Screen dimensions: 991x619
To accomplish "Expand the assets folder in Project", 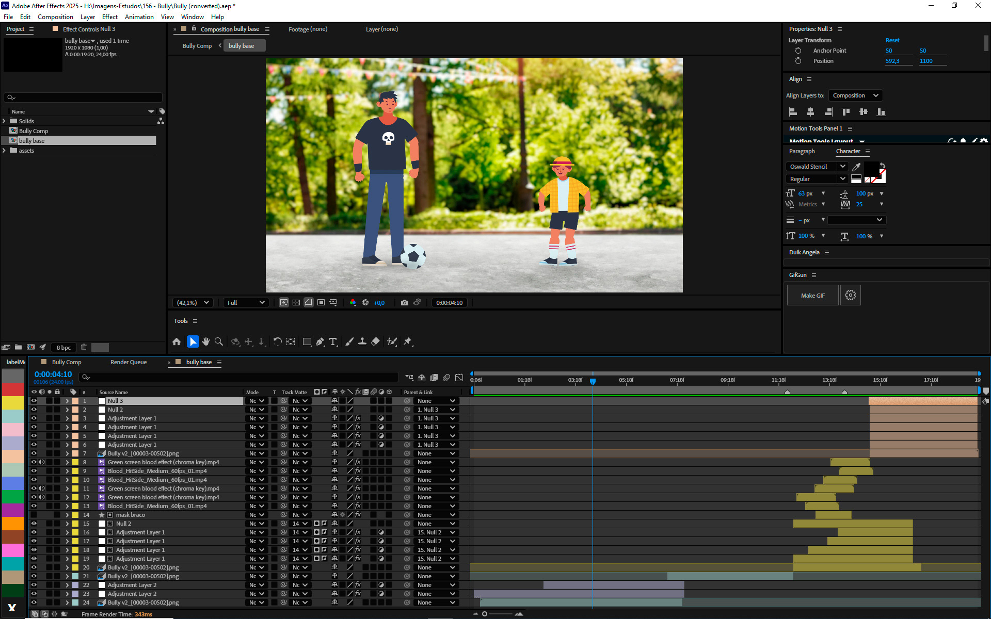I will coord(5,151).
